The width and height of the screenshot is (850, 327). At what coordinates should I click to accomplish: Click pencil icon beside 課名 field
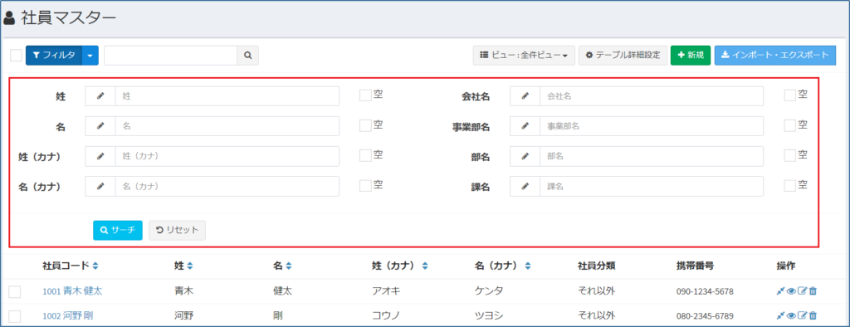click(x=525, y=187)
